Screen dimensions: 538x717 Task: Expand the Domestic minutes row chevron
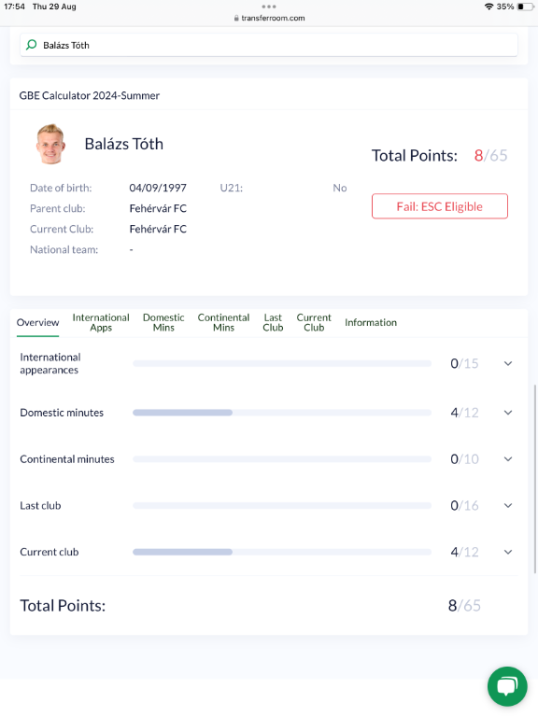tap(508, 413)
